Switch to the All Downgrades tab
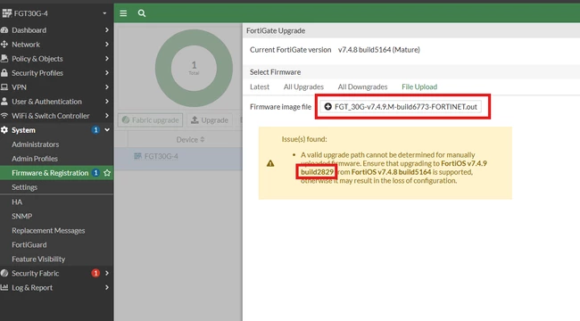This screenshot has width=580, height=321. tap(362, 86)
